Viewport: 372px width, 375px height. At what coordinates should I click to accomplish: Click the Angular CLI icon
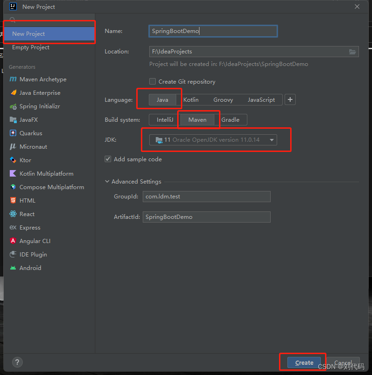click(x=13, y=241)
